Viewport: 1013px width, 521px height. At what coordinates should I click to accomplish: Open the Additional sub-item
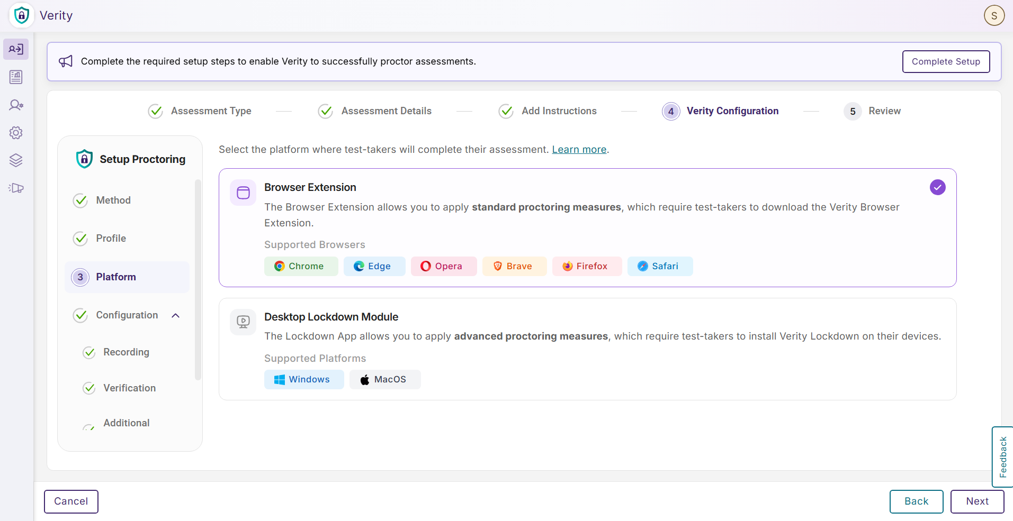pyautogui.click(x=126, y=423)
